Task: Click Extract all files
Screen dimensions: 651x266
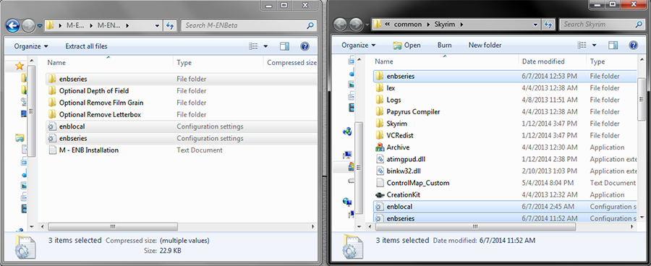Action: pyautogui.click(x=86, y=46)
